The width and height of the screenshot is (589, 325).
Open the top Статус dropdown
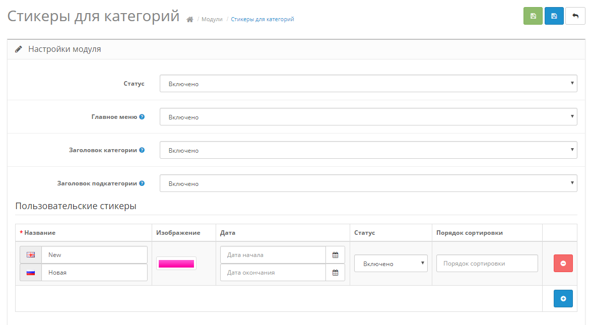click(368, 84)
